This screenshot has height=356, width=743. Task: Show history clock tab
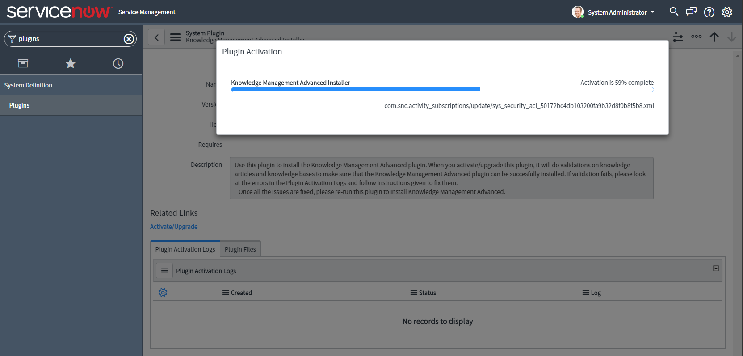[118, 63]
